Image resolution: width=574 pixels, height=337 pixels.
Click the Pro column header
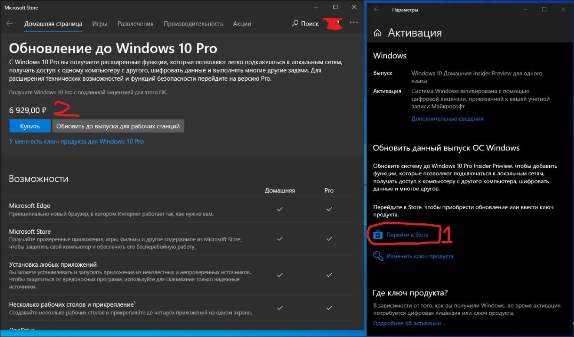329,190
